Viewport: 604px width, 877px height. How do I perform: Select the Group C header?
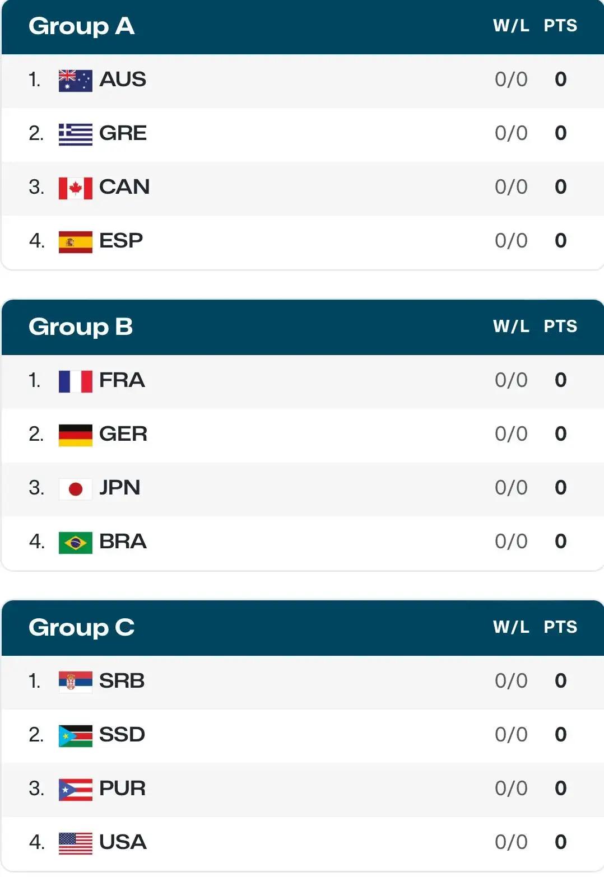click(81, 628)
